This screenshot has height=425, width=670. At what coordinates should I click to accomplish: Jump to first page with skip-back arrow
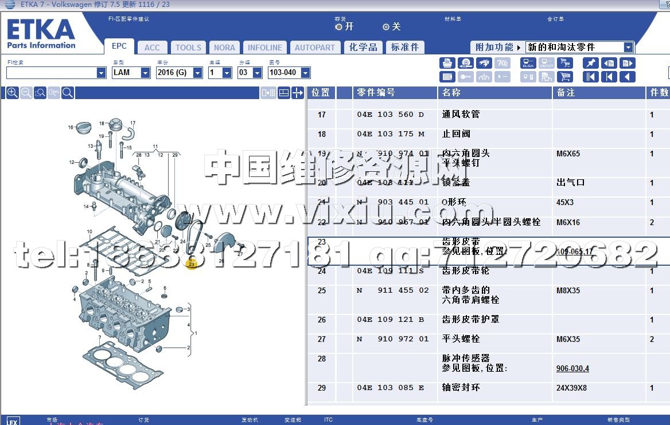591,77
